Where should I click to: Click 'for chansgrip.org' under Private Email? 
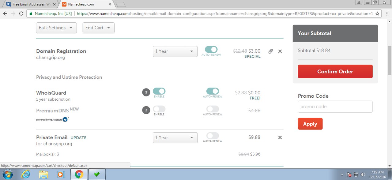coord(54,144)
